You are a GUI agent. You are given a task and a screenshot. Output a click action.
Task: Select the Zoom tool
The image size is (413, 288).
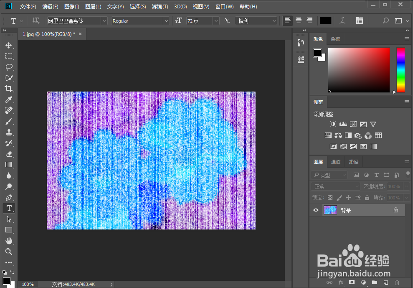click(x=9, y=252)
